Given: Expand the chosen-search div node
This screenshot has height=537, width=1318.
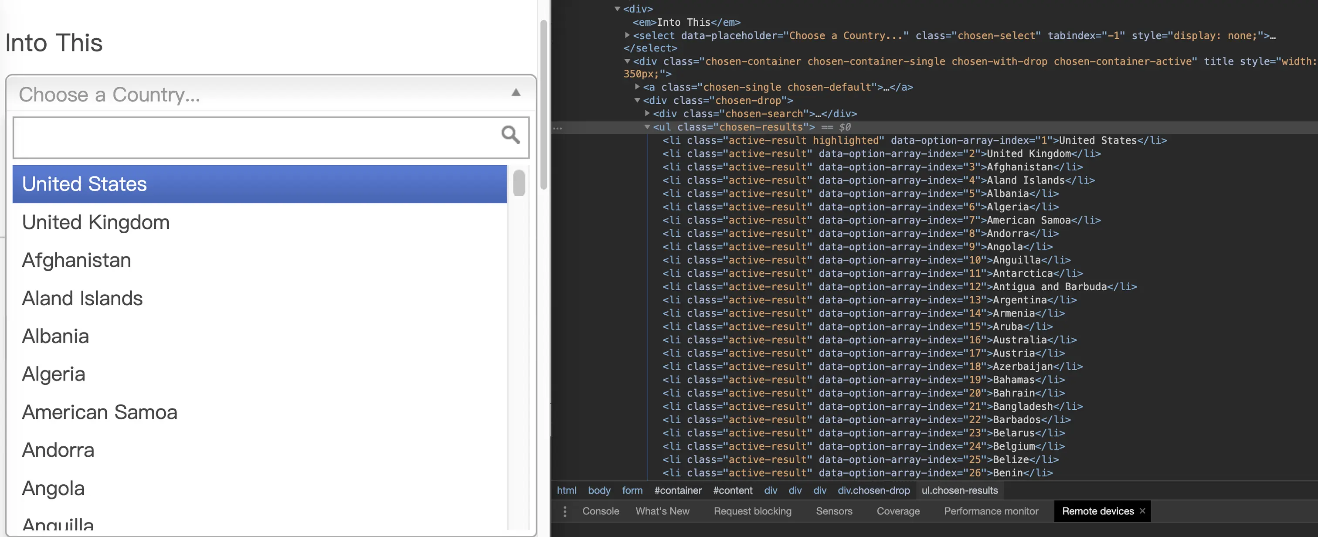Looking at the screenshot, I should pyautogui.click(x=647, y=114).
